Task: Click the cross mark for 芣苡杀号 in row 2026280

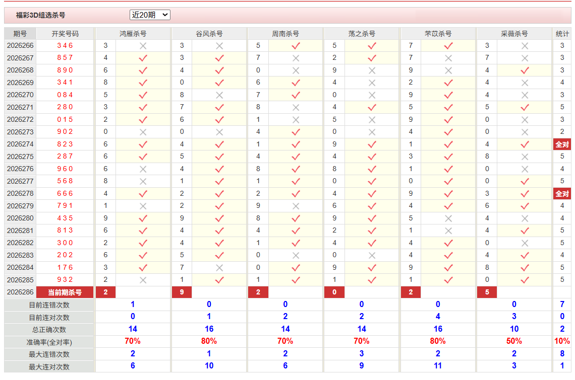Action: 448,218
